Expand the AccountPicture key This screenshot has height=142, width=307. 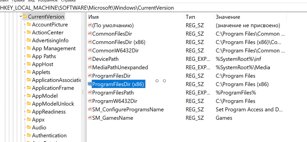pos(25,25)
